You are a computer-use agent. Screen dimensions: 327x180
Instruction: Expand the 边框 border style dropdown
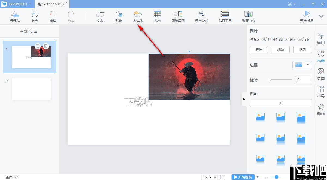click(x=302, y=65)
